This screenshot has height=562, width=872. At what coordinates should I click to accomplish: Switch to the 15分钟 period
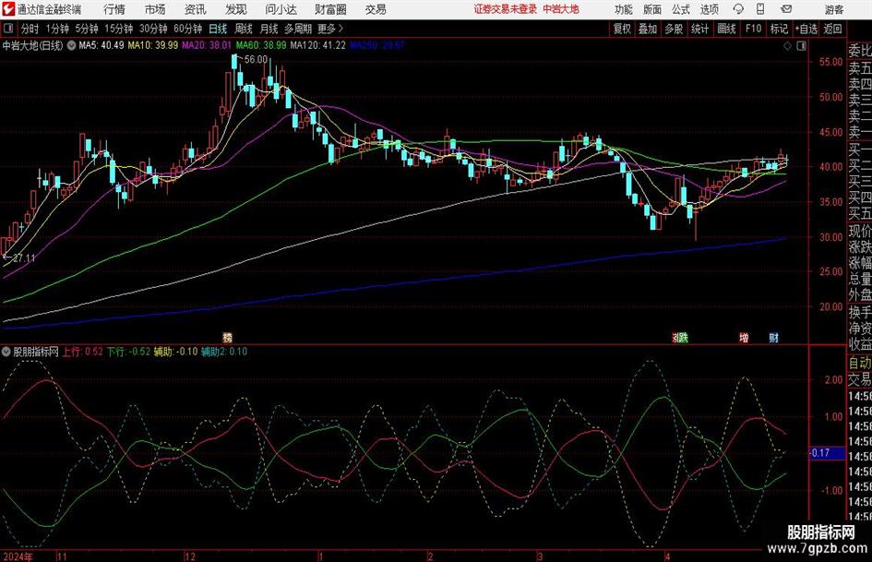[x=119, y=29]
